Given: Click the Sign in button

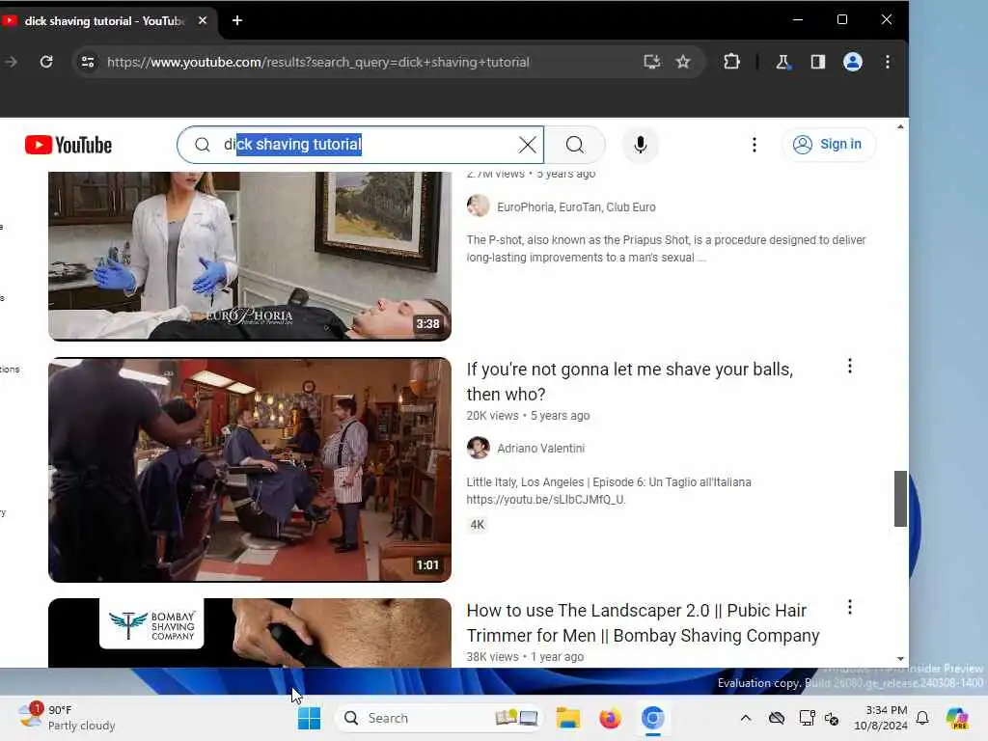Looking at the screenshot, I should pyautogui.click(x=829, y=145).
